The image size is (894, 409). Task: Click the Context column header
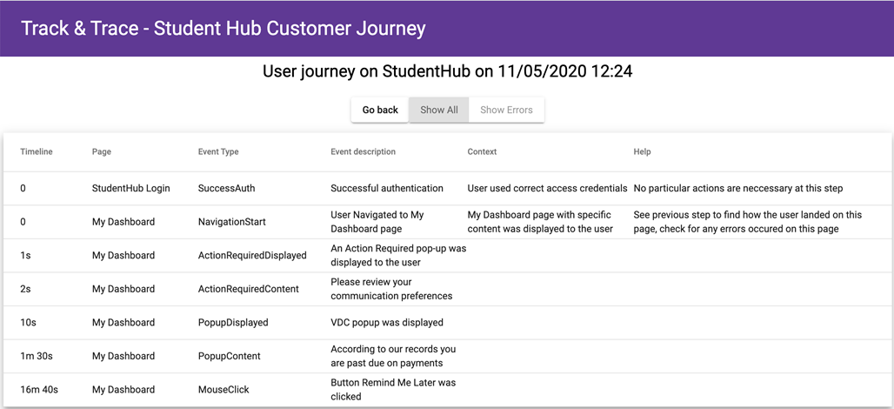click(x=482, y=151)
